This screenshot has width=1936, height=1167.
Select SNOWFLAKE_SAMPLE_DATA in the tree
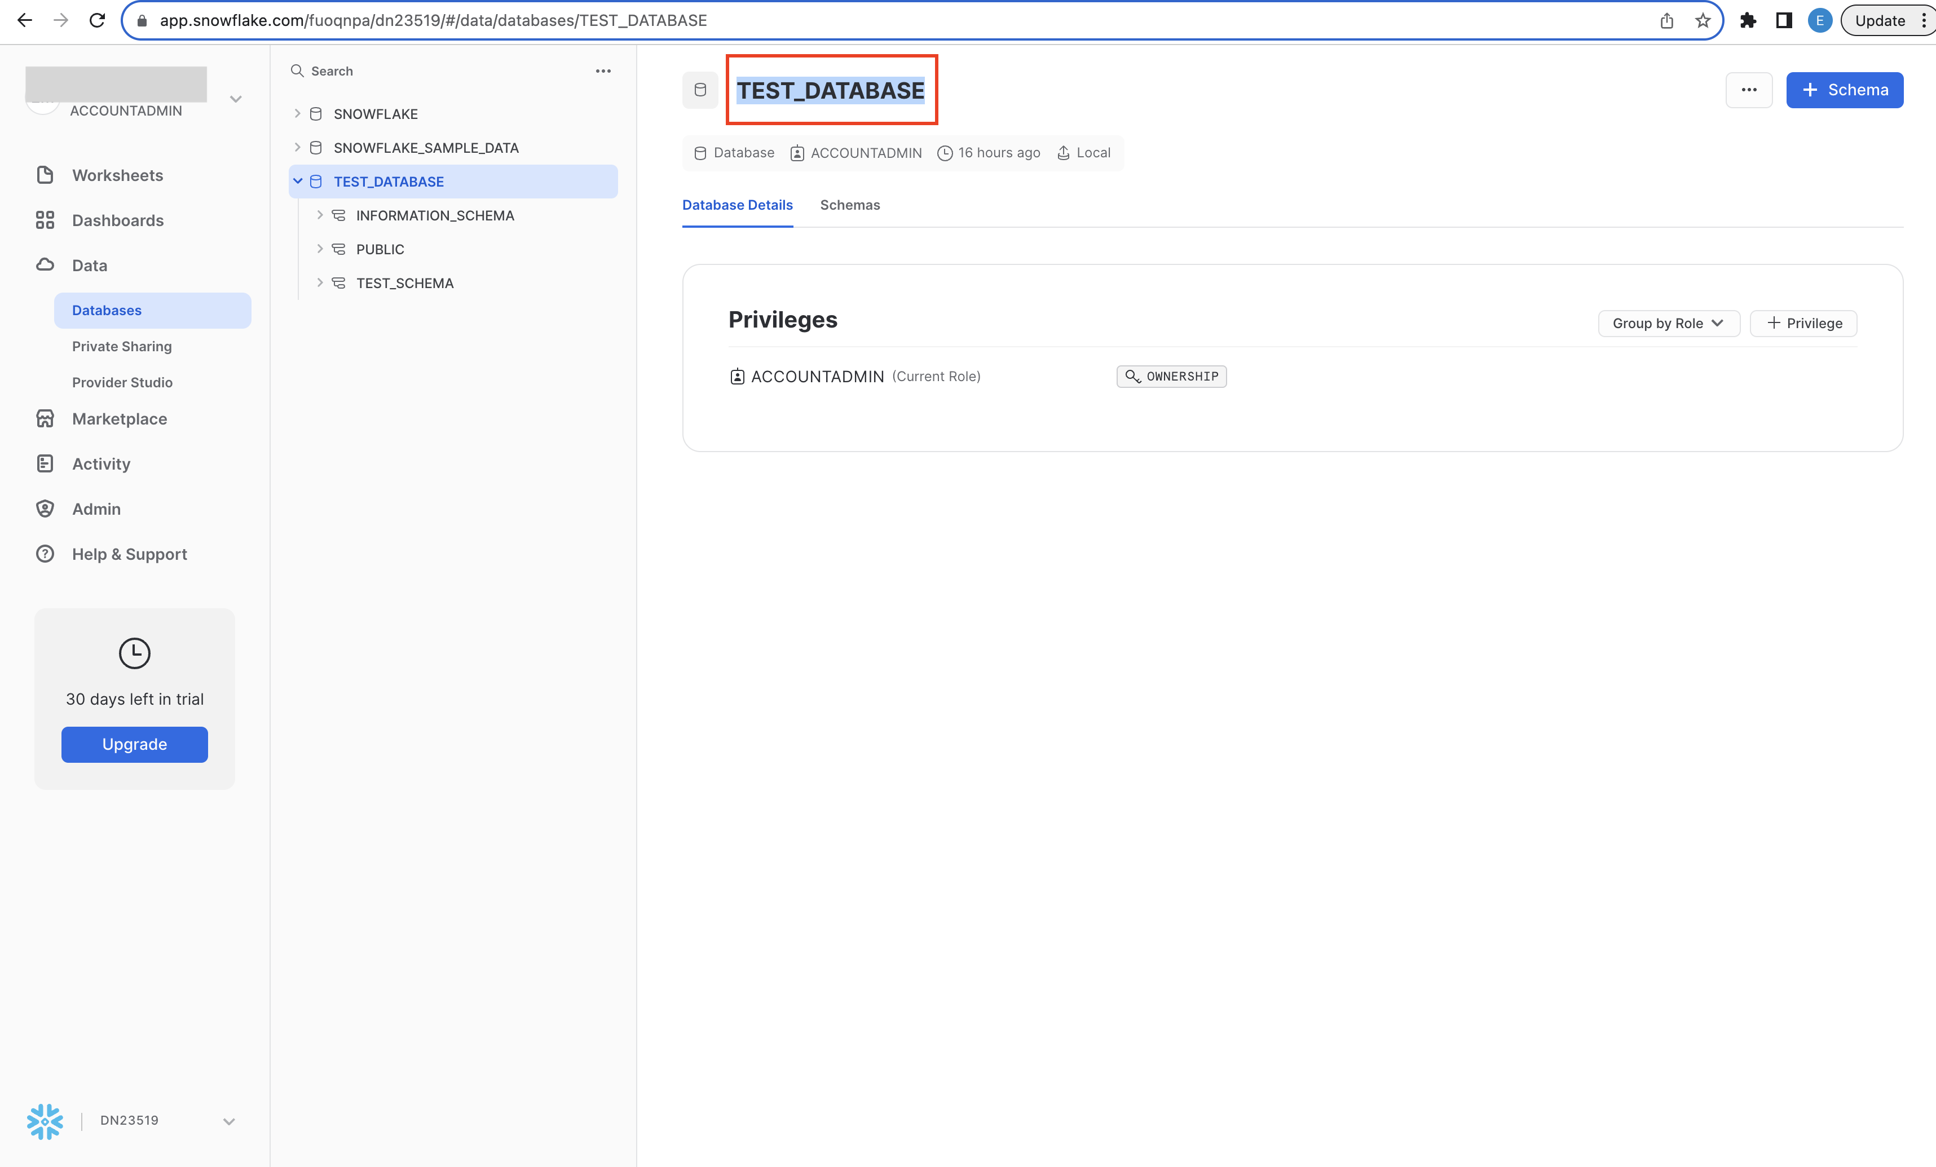pyautogui.click(x=425, y=148)
